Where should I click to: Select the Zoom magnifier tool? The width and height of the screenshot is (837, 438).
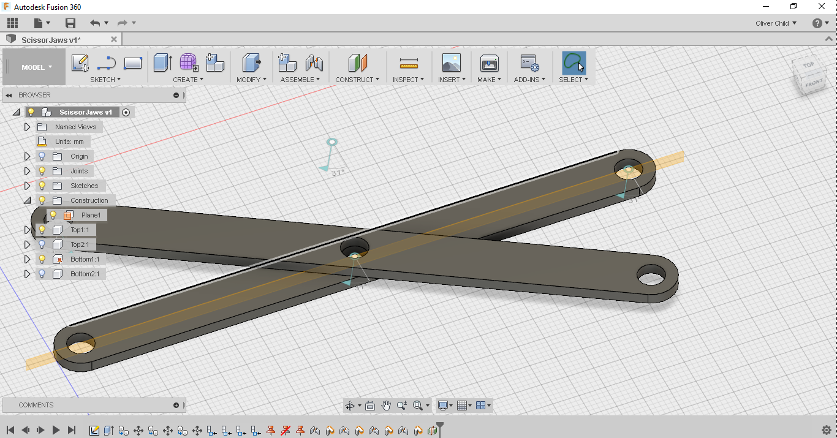click(402, 406)
